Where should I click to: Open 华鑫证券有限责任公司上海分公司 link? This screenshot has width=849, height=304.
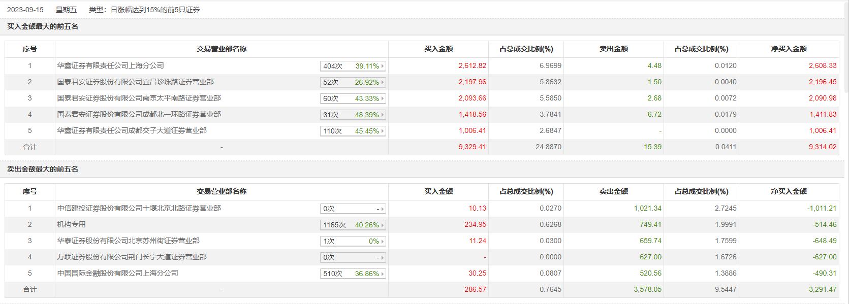[110, 65]
